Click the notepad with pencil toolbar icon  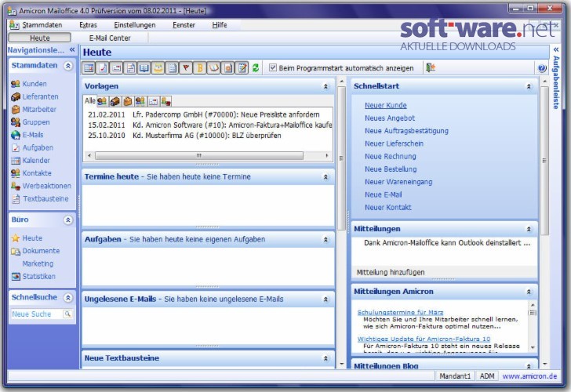coord(242,68)
